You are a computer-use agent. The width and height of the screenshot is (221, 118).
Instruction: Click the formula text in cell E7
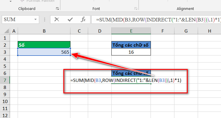pos(126,80)
